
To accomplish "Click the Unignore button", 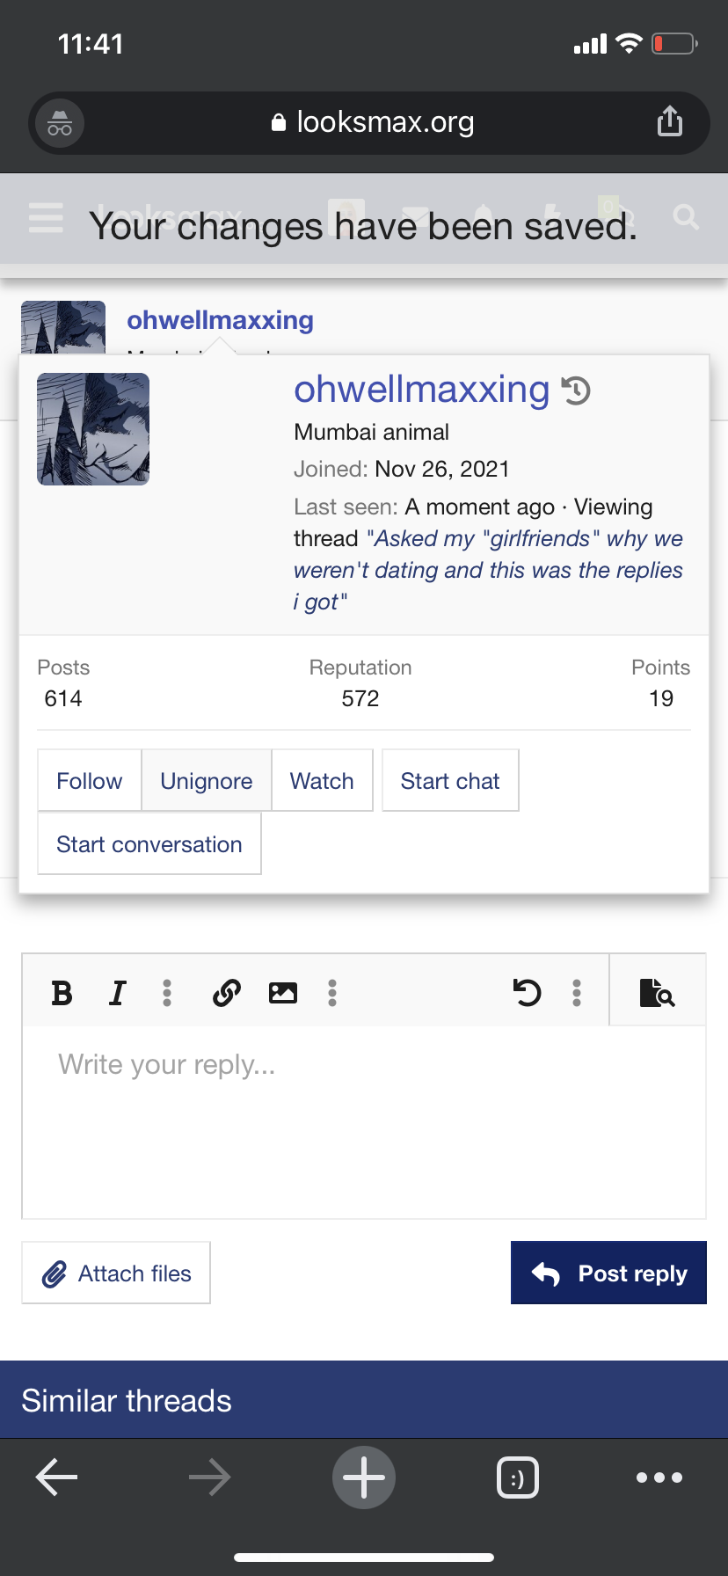I will [207, 781].
